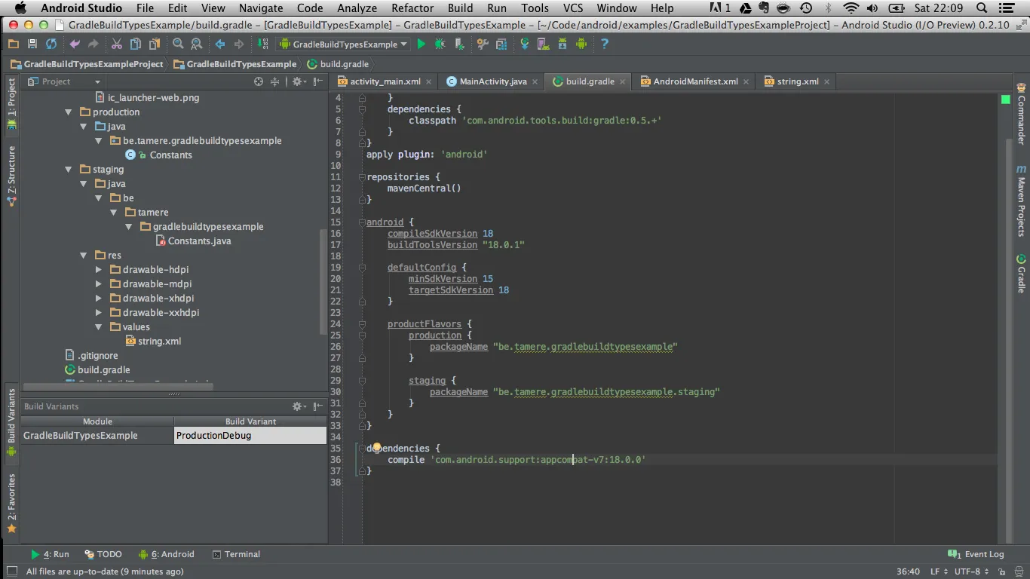Screen dimensions: 1030x579
Task: Collapse the production folder
Action: click(69, 112)
